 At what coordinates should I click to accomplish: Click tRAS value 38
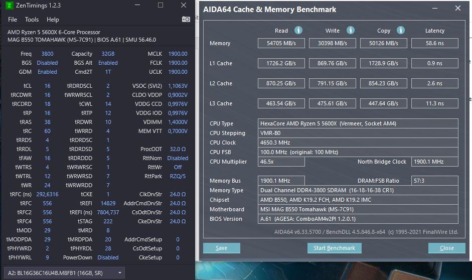47,122
